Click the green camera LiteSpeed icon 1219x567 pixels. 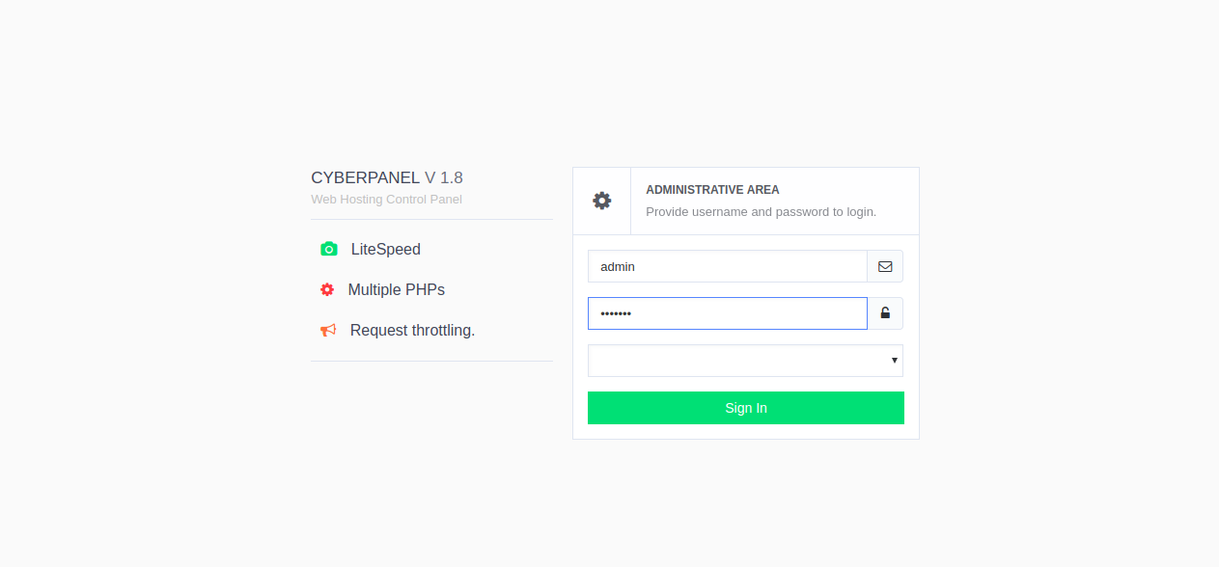329,249
